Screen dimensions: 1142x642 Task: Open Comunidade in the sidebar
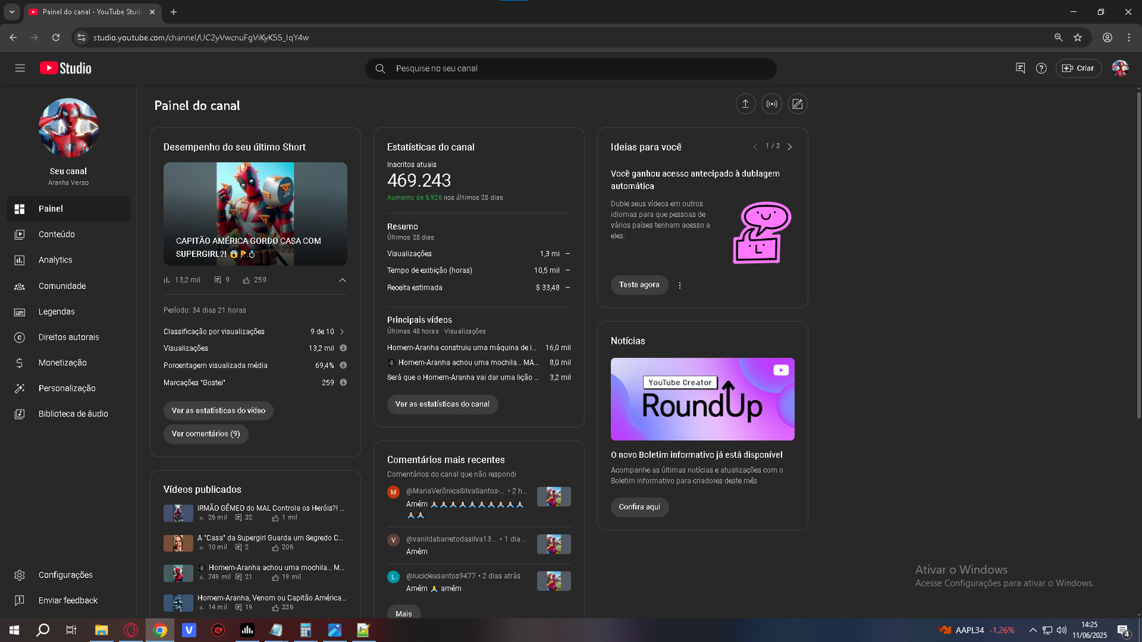click(x=69, y=286)
